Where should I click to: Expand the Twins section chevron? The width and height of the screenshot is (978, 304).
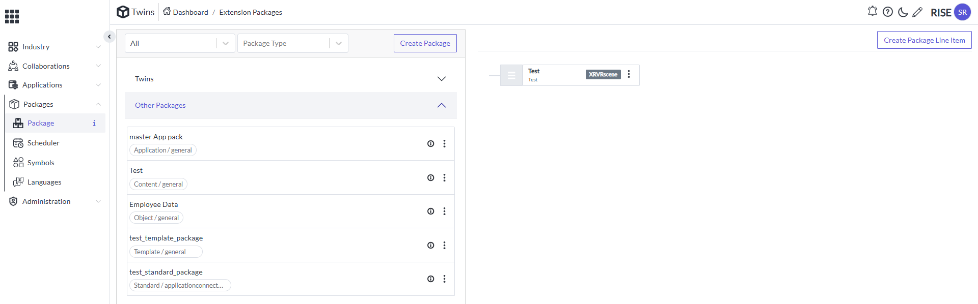tap(442, 79)
